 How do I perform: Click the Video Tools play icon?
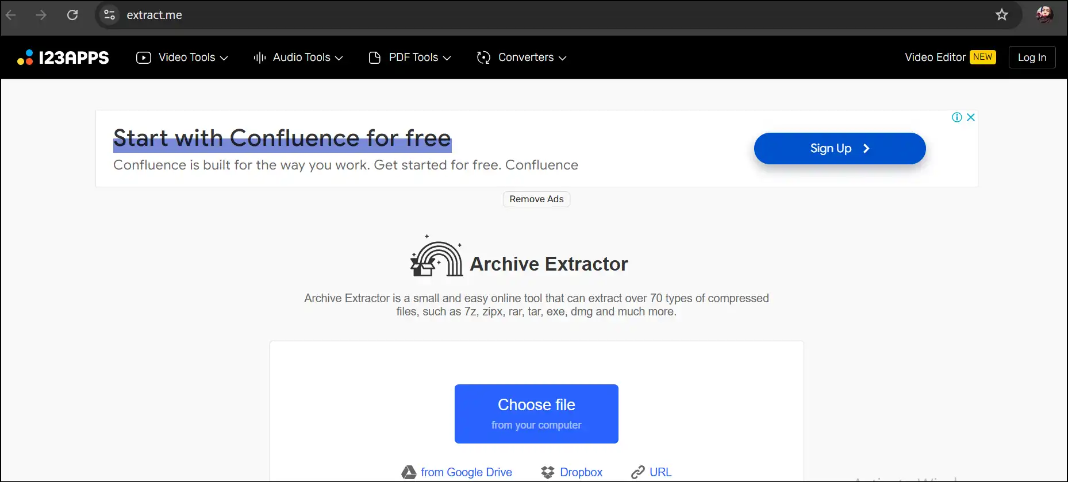point(143,57)
